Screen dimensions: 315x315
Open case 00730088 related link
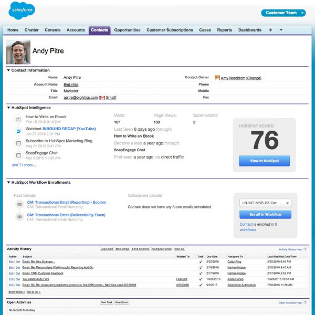click(182, 285)
